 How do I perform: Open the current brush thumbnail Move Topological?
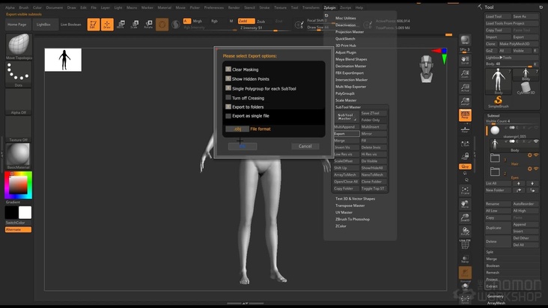(19, 46)
